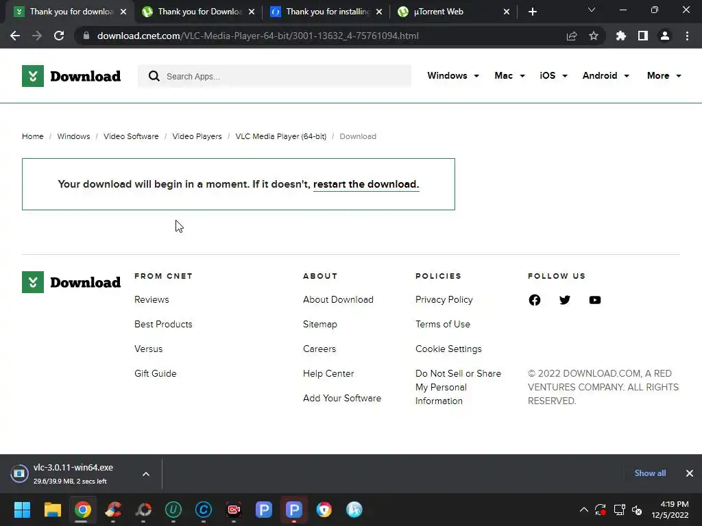
Task: Click the address bar URL
Action: pyautogui.click(x=258, y=36)
